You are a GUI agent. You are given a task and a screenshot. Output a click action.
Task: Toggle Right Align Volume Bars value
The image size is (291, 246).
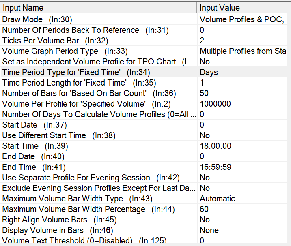pyautogui.click(x=242, y=220)
